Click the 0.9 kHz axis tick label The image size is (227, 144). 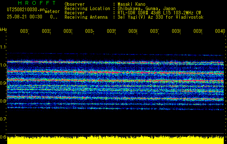3,83
